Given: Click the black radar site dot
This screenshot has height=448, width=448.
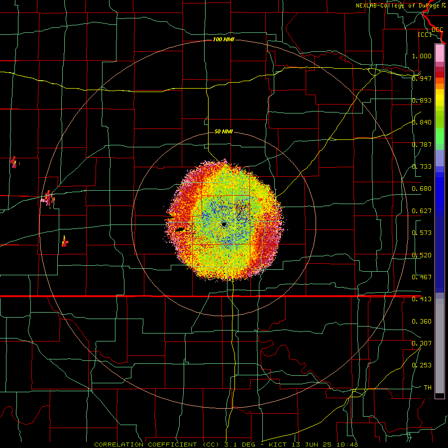Looking at the screenshot, I should click(x=224, y=224).
